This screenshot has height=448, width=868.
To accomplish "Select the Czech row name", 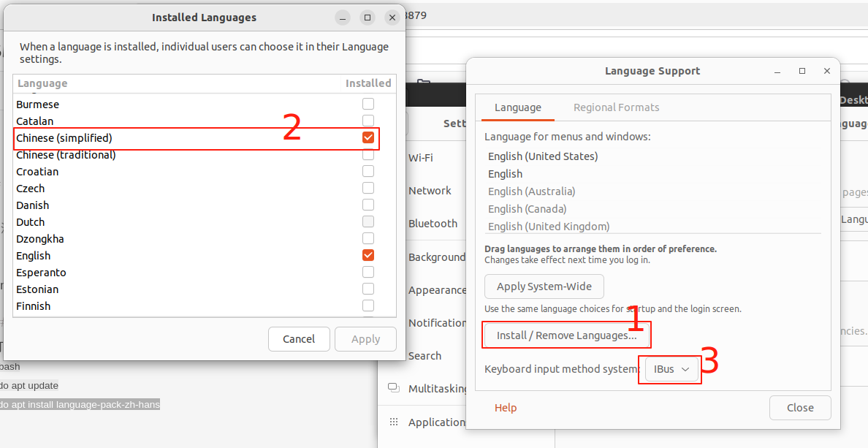I will coord(31,189).
